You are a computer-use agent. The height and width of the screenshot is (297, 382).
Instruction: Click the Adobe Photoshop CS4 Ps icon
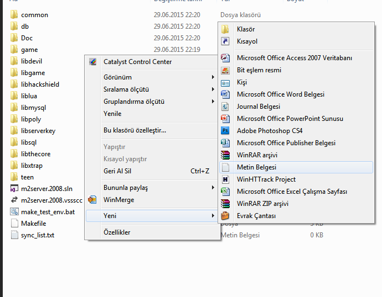click(x=225, y=130)
